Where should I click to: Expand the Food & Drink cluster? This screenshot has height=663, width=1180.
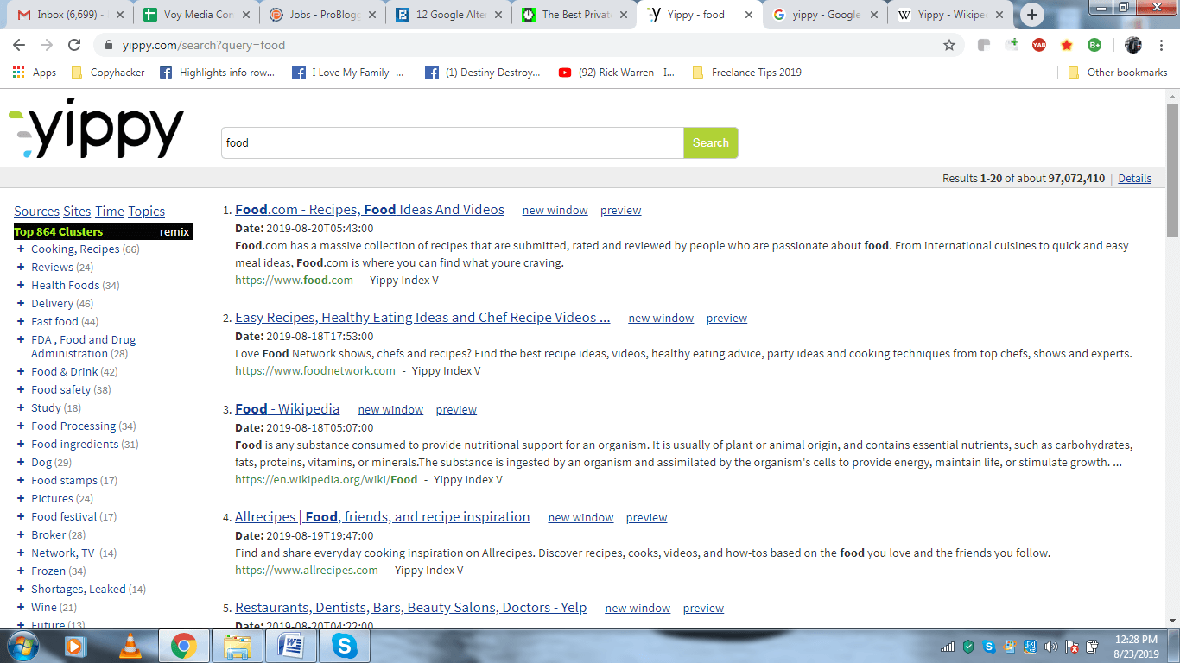pyautogui.click(x=20, y=371)
